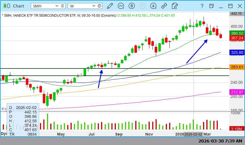Viewport: 245px width, 145px height.
Task: Click the Nov label on time axis
Action: pyautogui.click(x=149, y=134)
